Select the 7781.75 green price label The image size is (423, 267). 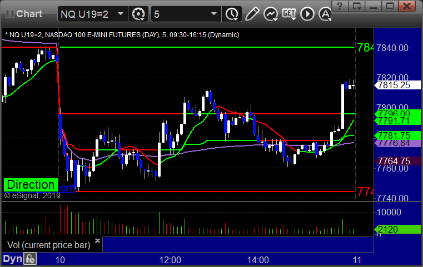coord(397,135)
